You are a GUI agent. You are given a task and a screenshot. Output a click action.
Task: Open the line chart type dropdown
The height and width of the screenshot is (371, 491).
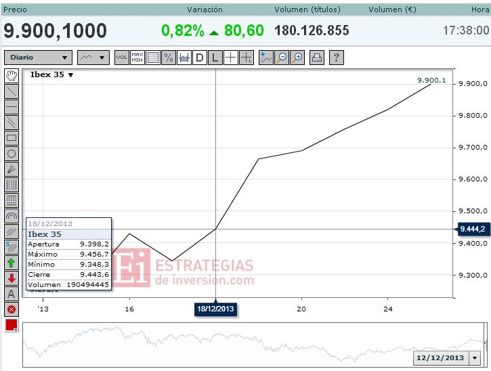click(93, 58)
